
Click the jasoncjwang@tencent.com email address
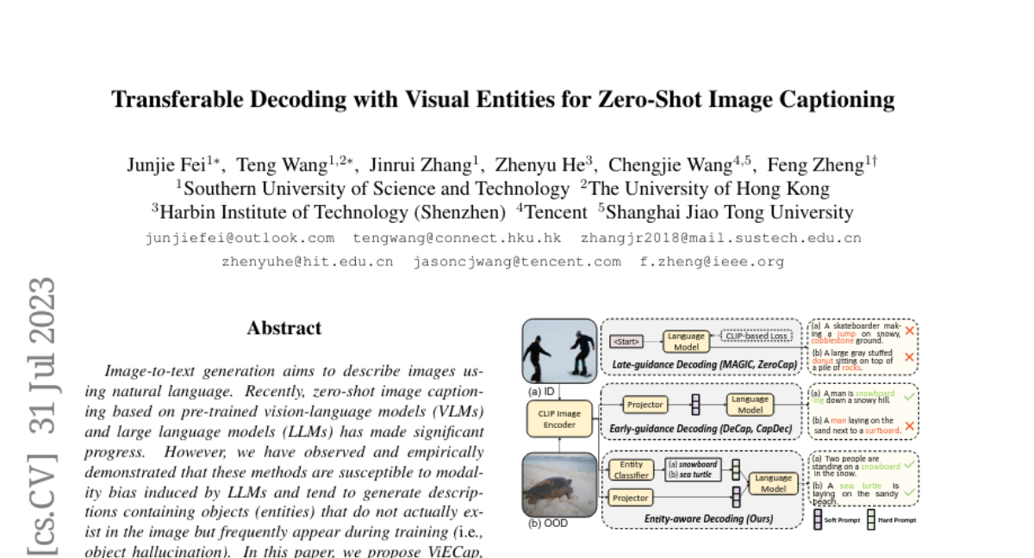pos(516,262)
